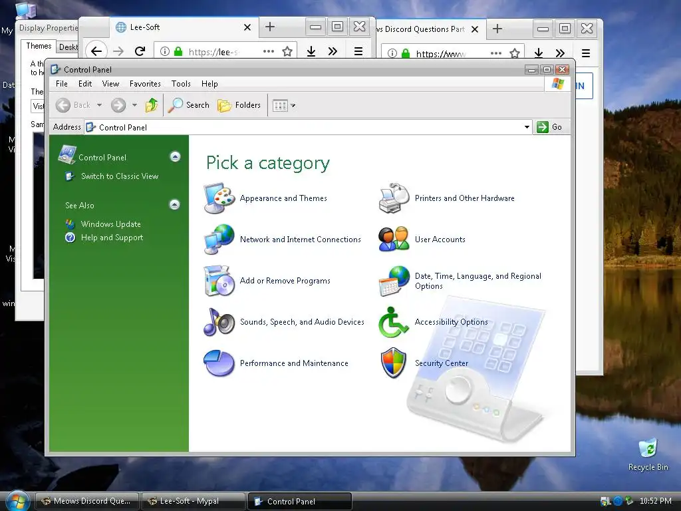Open the Windows Start orb

click(17, 501)
